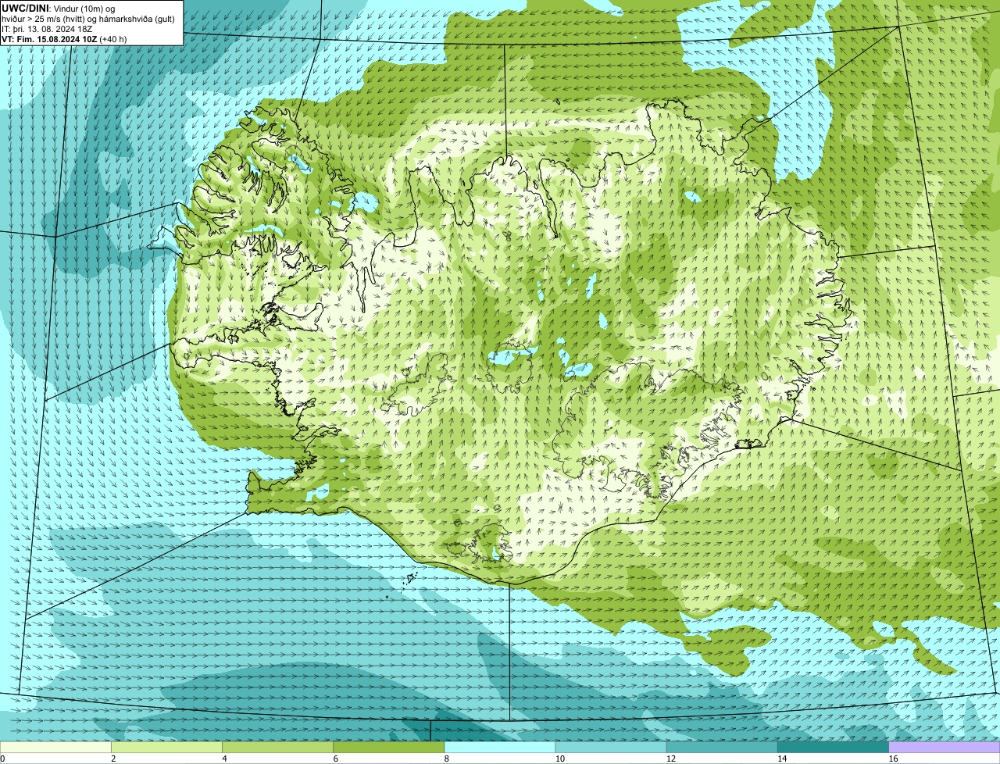This screenshot has width=1000, height=764.
Task: Click the legend scale label "8"
Action: pos(447,759)
